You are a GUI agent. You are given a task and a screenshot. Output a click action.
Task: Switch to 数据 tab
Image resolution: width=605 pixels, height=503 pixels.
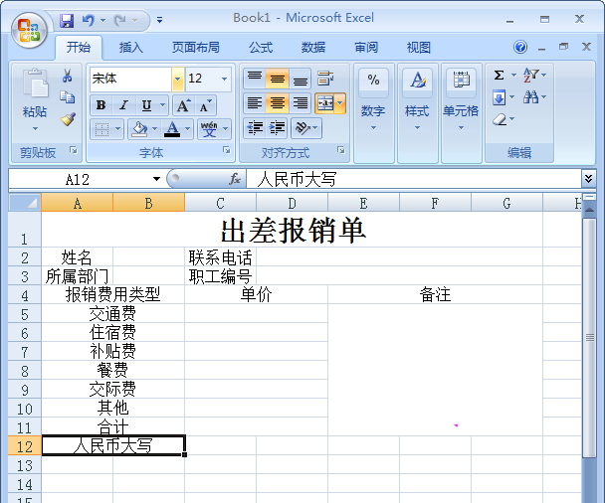pos(312,48)
